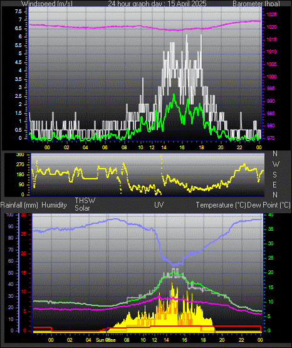Click the 'Rainfall (mm)' label
This screenshot has height=348, width=292.
click(x=19, y=205)
